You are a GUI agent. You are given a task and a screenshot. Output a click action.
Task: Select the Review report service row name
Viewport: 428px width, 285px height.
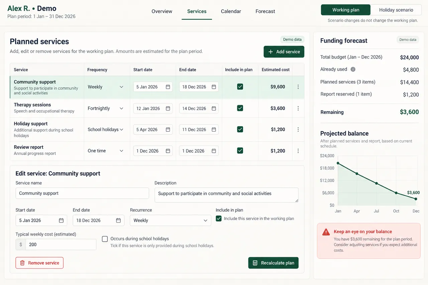coord(29,147)
